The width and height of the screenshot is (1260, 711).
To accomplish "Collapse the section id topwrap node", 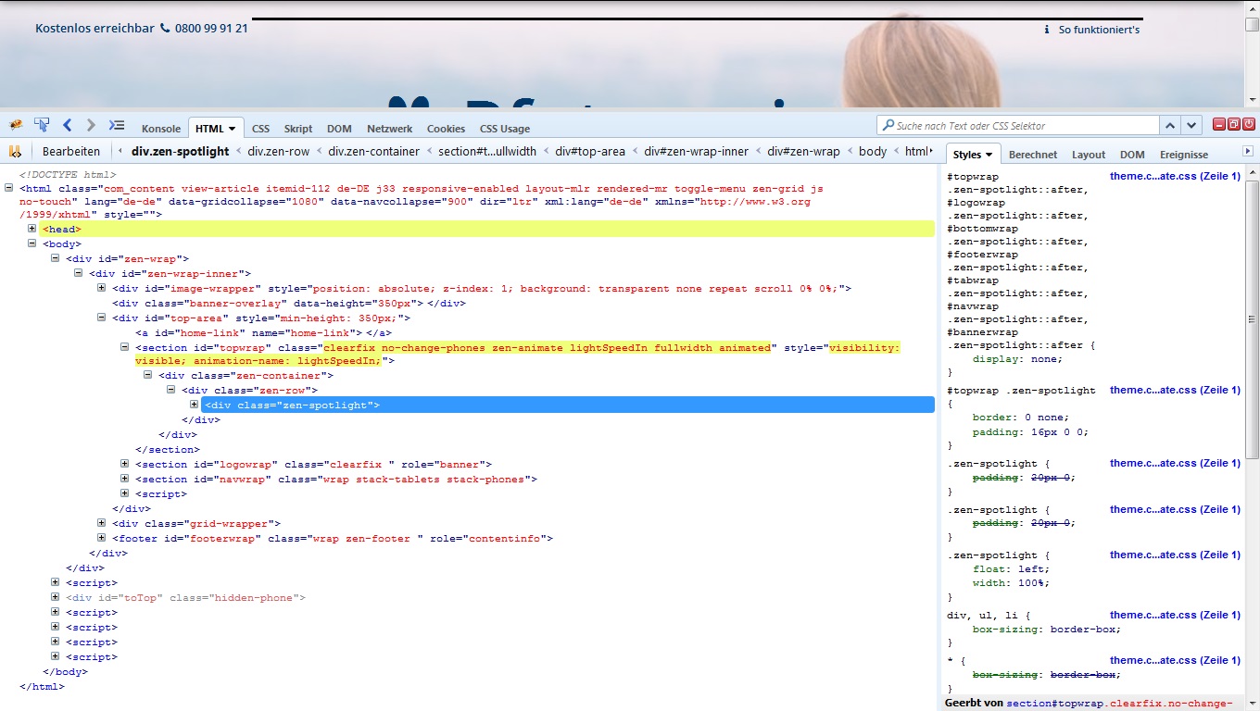I will (124, 347).
